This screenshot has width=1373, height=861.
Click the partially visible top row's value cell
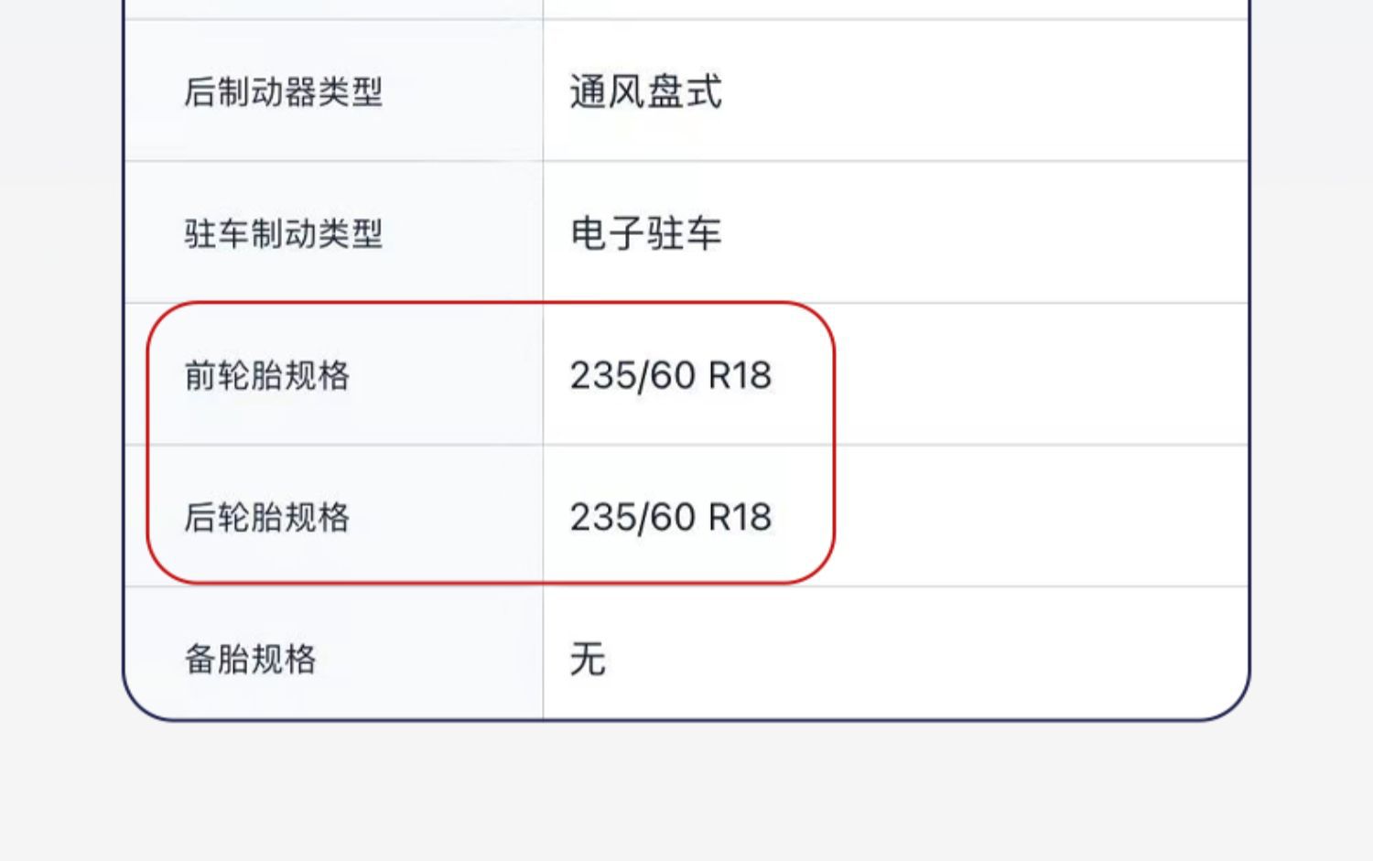point(895,8)
